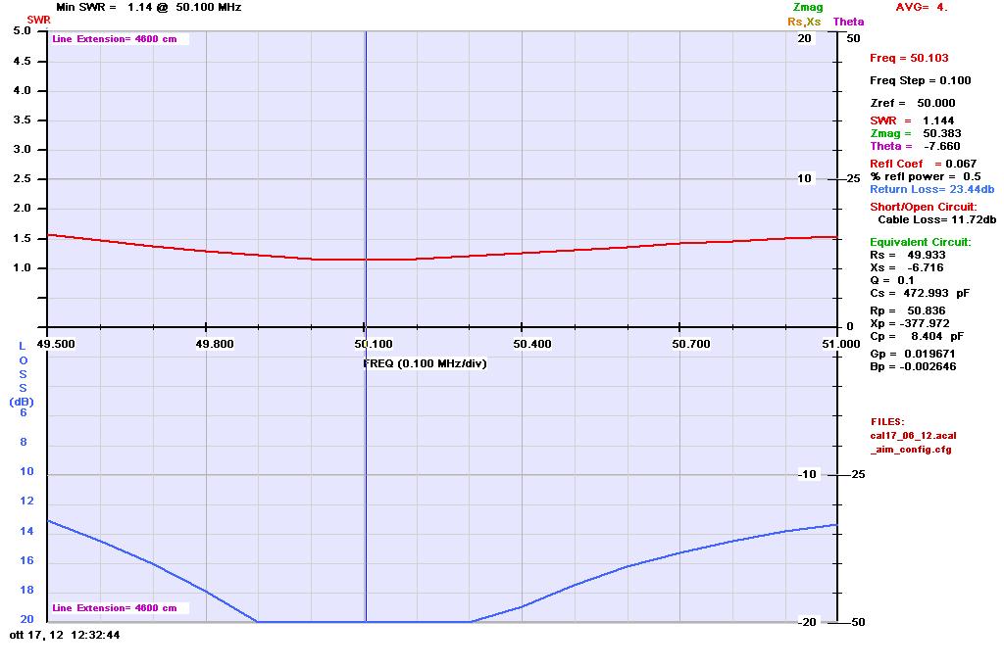The height and width of the screenshot is (669, 1004).
Task: Click the Freq = 50.103 readout
Action: [909, 59]
